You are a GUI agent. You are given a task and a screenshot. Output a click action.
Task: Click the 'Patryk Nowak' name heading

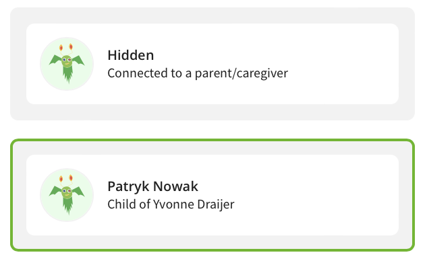[153, 186]
